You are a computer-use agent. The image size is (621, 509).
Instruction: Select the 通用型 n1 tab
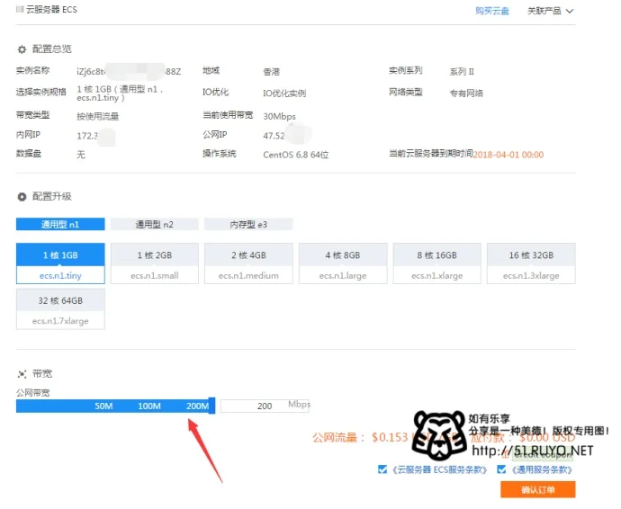pos(60,225)
